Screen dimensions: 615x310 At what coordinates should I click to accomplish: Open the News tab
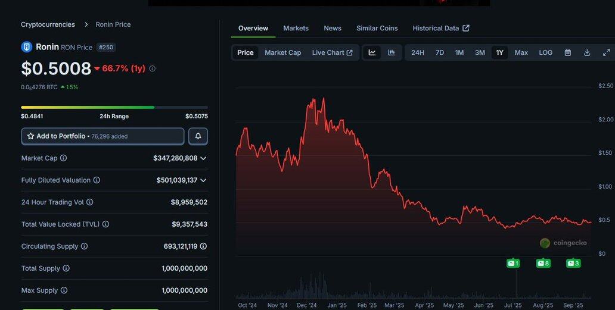pyautogui.click(x=333, y=28)
